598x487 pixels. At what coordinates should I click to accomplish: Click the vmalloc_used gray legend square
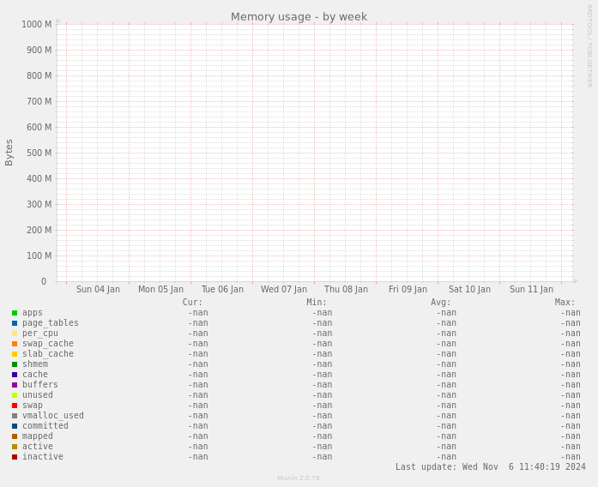[15, 416]
